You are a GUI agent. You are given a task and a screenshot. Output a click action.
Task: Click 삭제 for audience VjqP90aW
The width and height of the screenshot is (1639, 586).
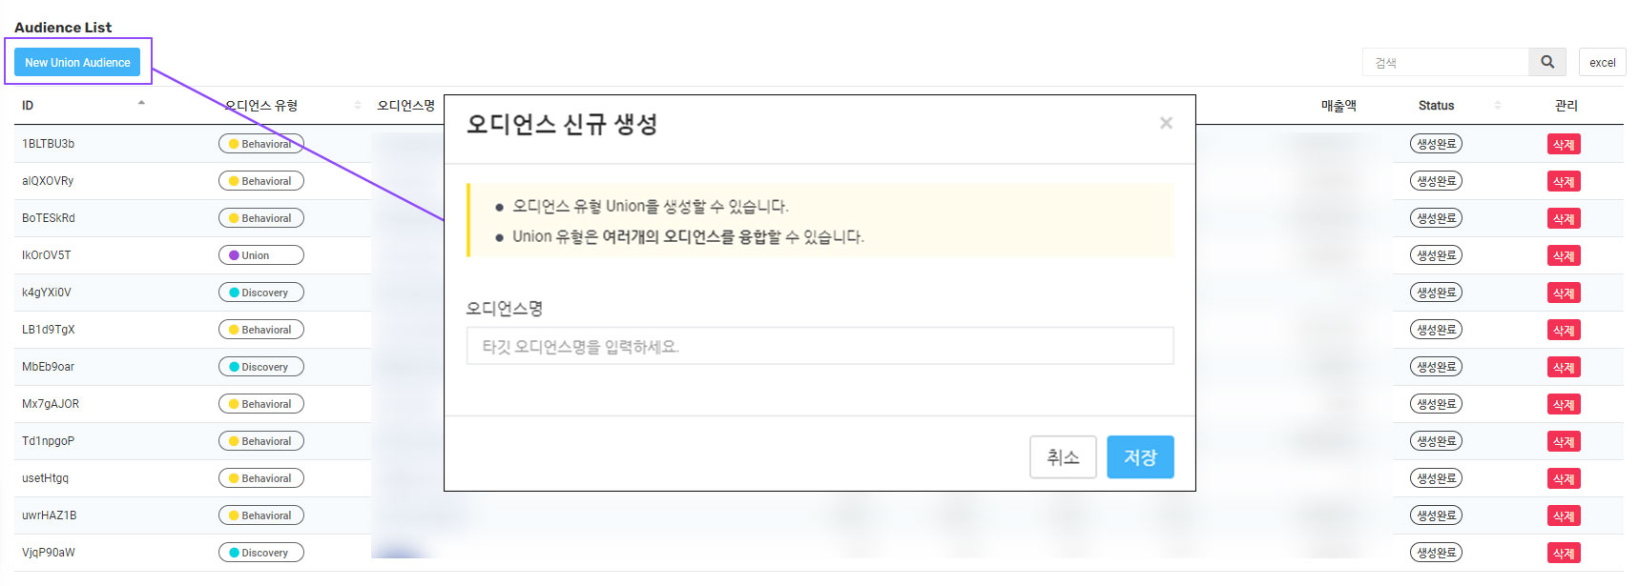coord(1564,554)
